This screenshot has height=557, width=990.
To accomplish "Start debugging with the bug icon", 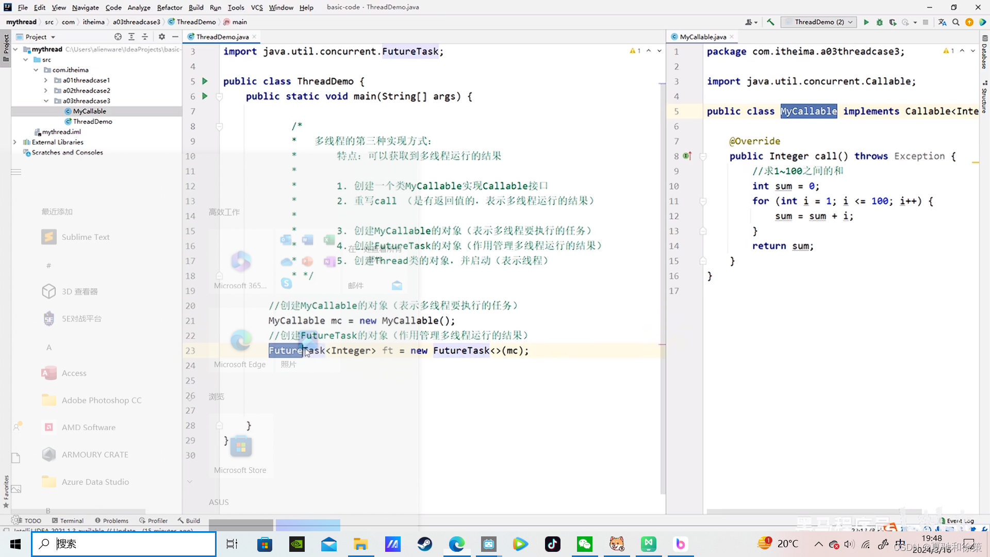I will point(880,22).
